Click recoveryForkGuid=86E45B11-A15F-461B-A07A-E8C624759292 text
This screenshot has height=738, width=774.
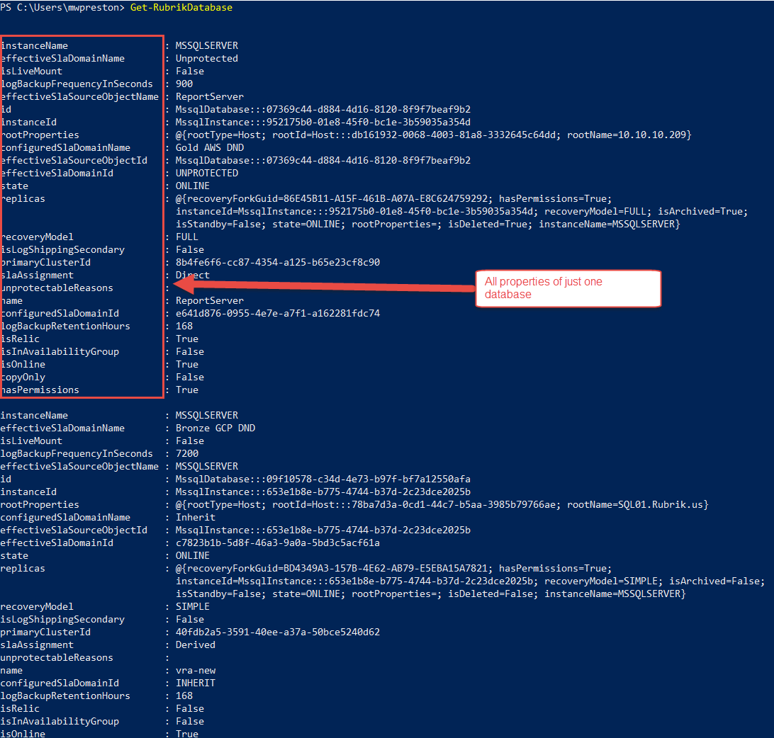coord(339,199)
